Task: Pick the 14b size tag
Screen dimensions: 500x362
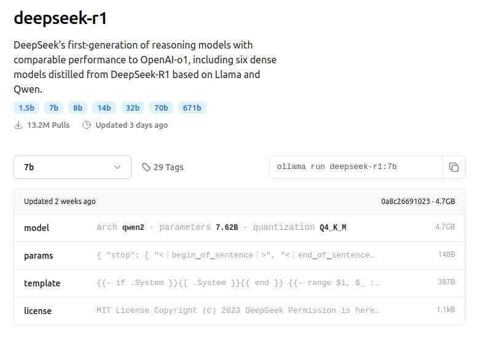Action: coord(104,108)
